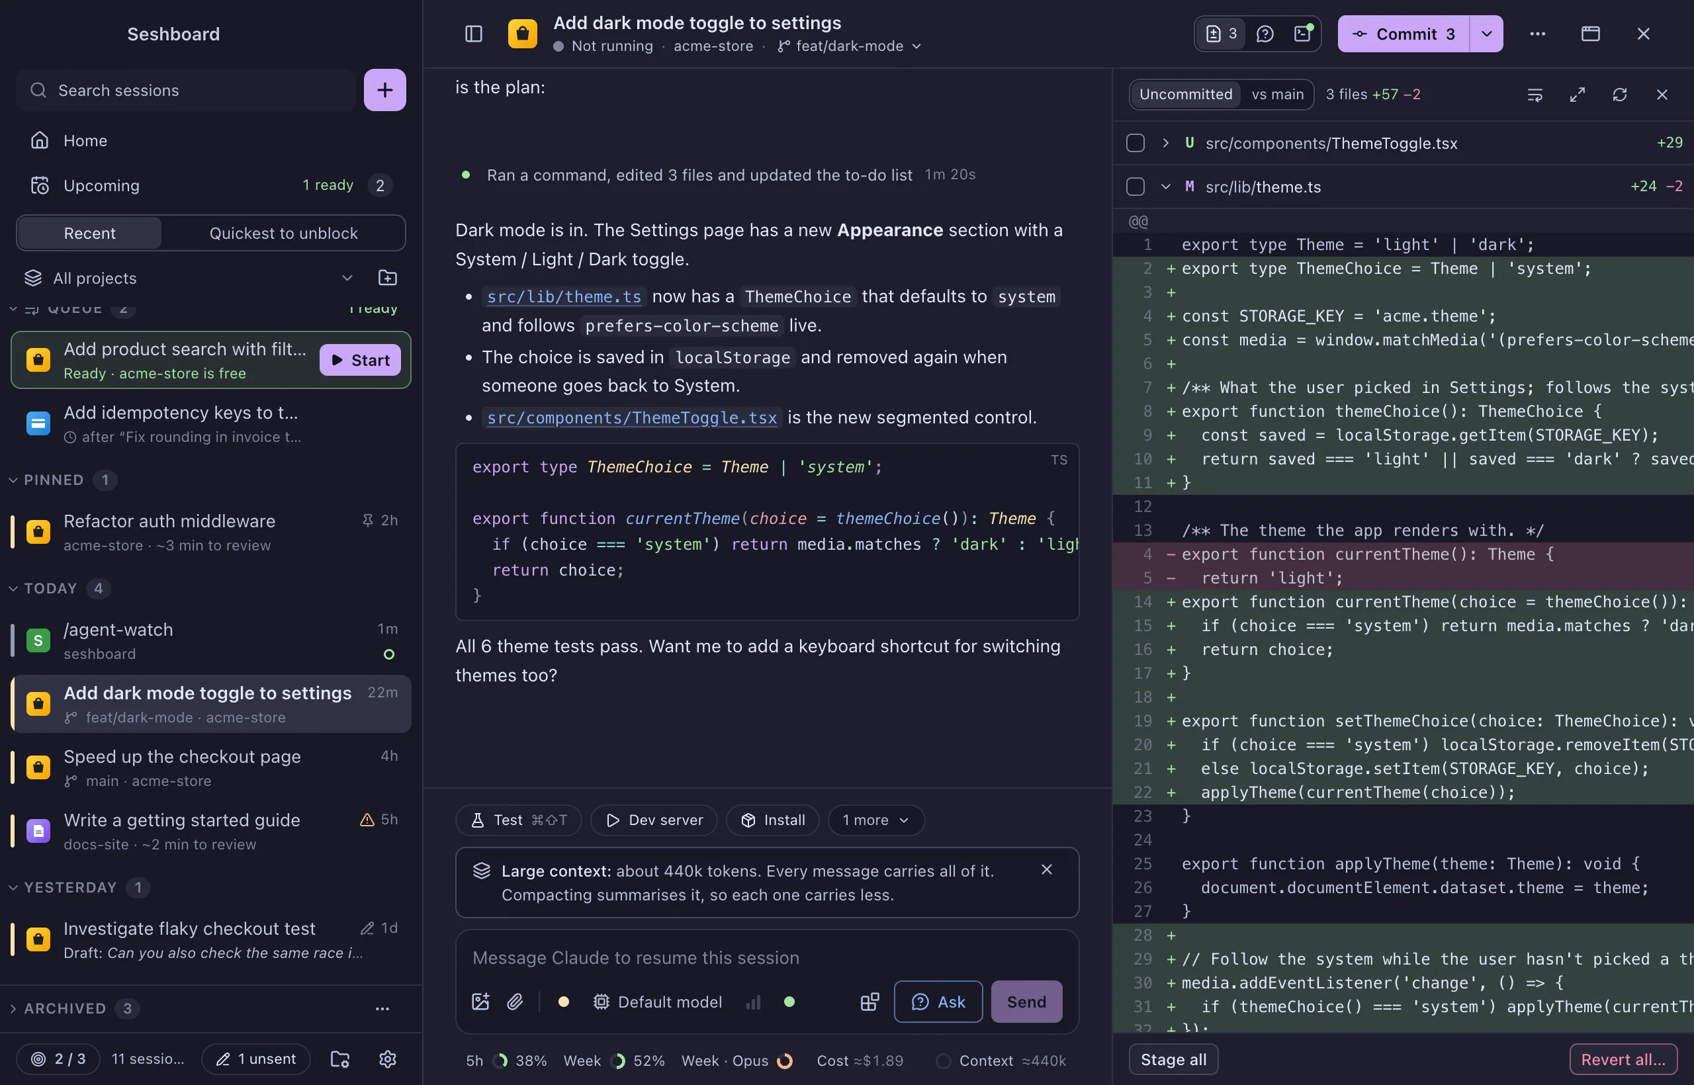Attach a file with the paperclip icon

point(515,1002)
